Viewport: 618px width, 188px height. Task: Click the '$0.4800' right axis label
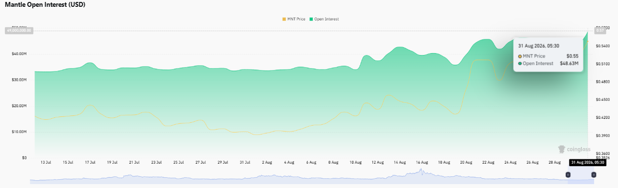point(602,82)
